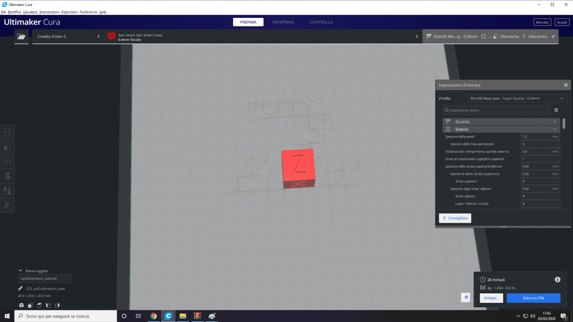Expand the Shini3D 0.24mm print settings summary
Screen dimensions: 573x322
[490, 37]
